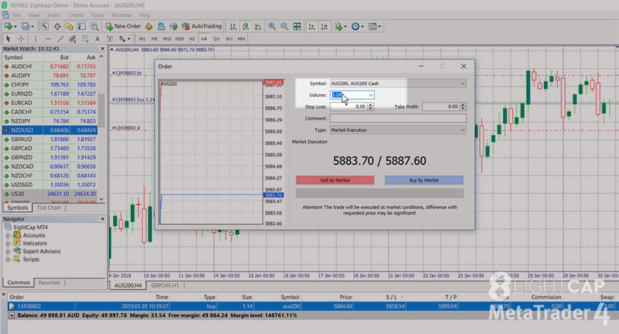The image size is (619, 334).
Task: Toggle the Navigator folder-star icon
Action: coord(70,27)
